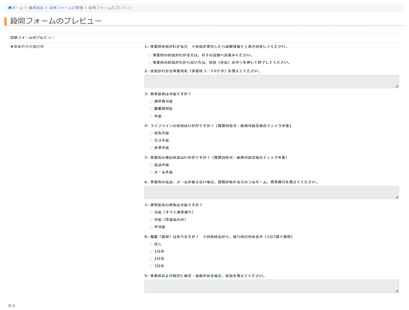Viewport: 409px width, 310px height.
Task: Tick the 不能 checkbox under question 3
Action: click(x=151, y=116)
